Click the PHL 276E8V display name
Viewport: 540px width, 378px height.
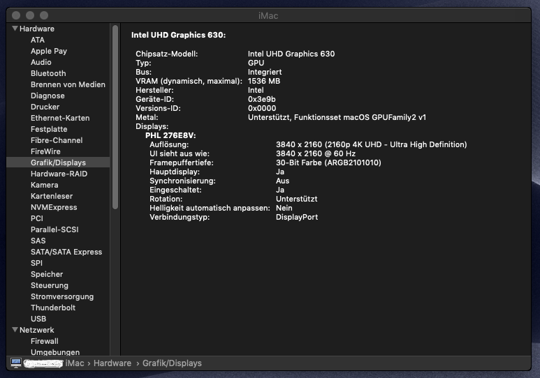(x=170, y=135)
